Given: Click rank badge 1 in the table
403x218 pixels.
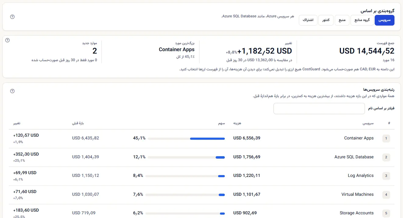Looking at the screenshot, I should [x=386, y=139].
